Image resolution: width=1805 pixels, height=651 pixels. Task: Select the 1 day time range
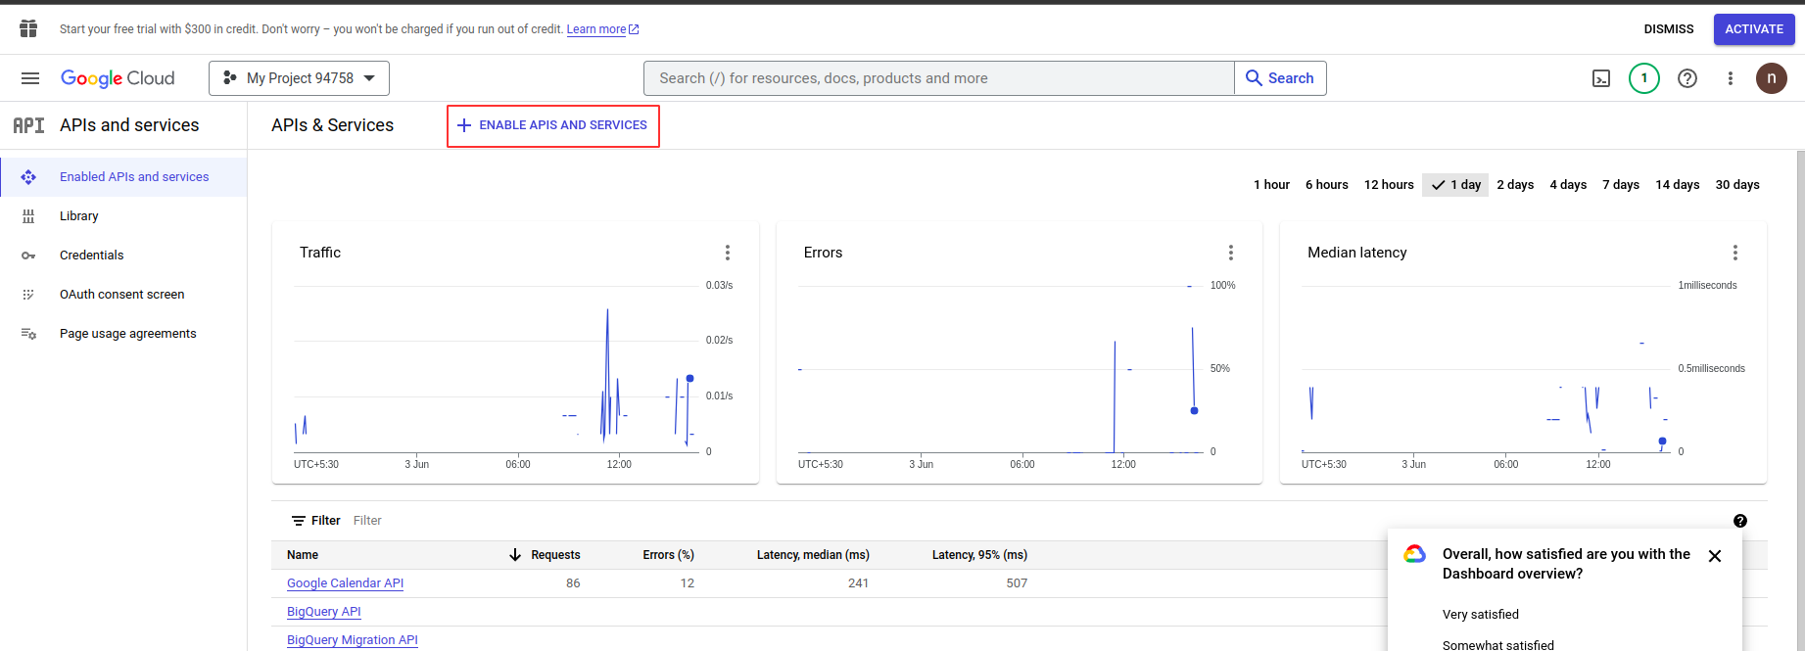(x=1456, y=185)
